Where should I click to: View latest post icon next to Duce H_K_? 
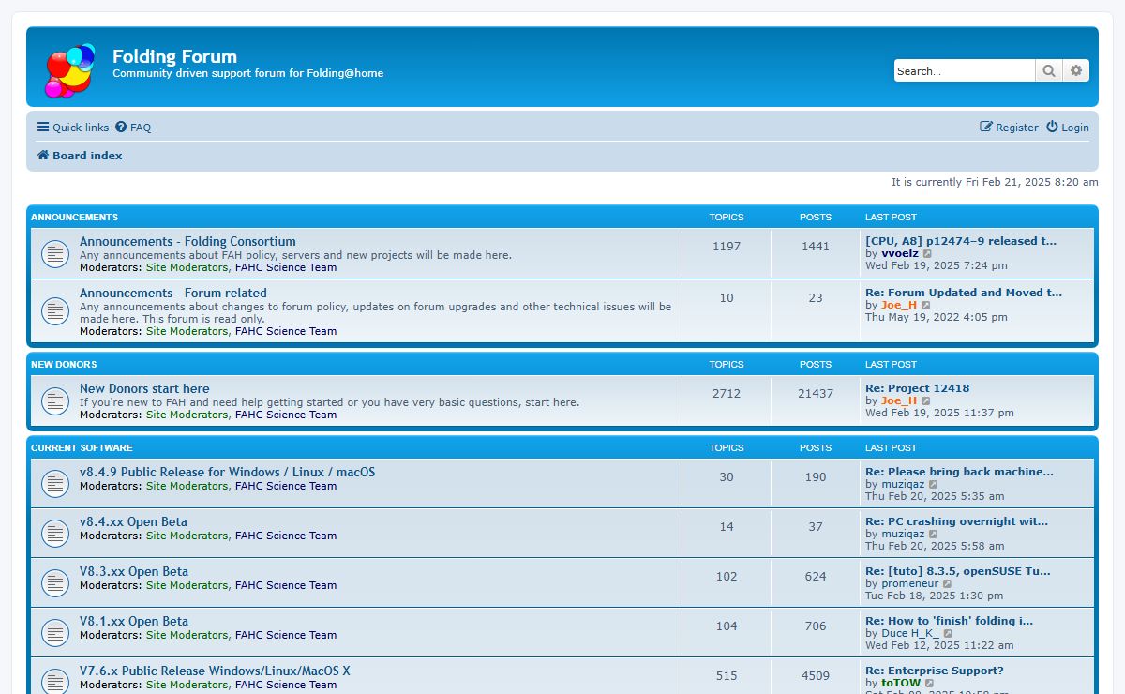pos(949,634)
